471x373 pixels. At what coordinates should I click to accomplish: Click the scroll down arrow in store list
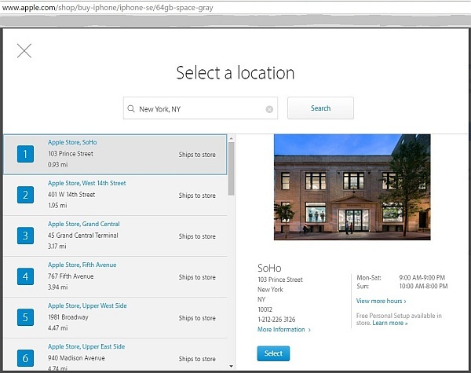pos(231,366)
